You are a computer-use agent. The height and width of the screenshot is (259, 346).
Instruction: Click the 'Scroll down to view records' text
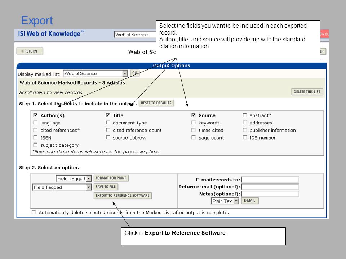[50, 92]
